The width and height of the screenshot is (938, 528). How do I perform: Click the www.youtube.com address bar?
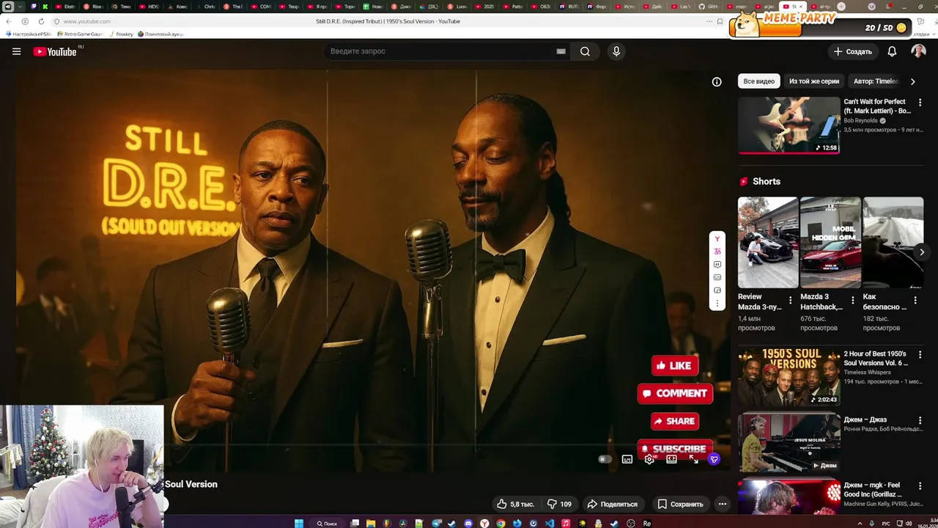coord(86,21)
